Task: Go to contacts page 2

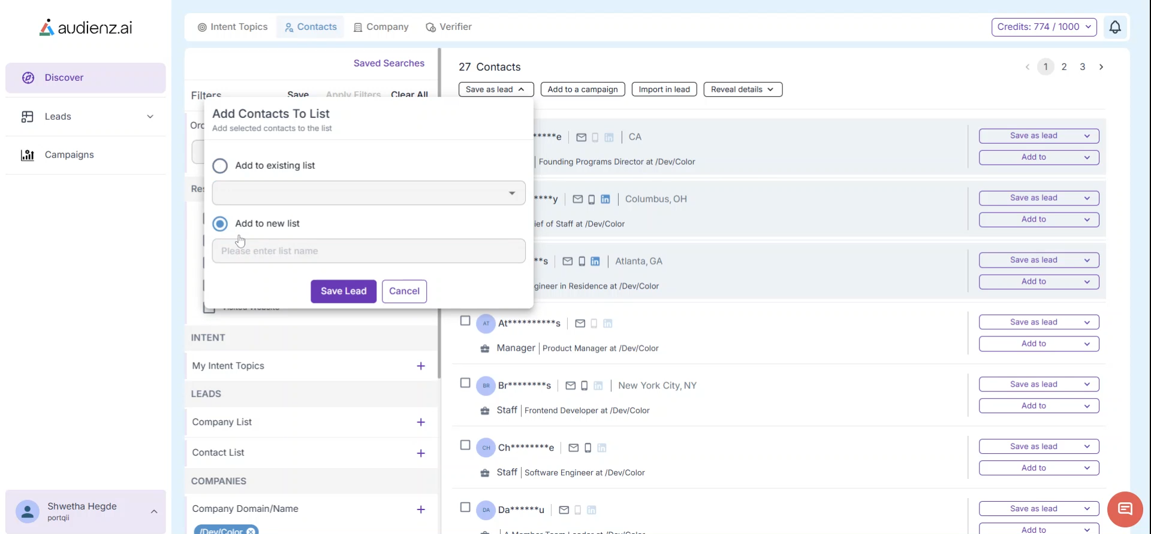Action: 1064,67
